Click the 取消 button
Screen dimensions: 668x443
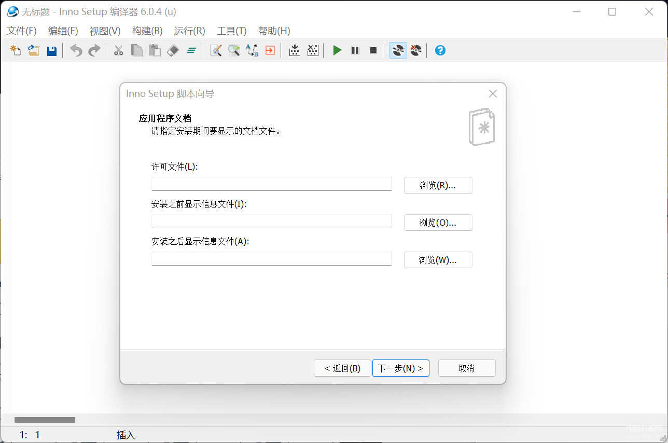click(467, 368)
